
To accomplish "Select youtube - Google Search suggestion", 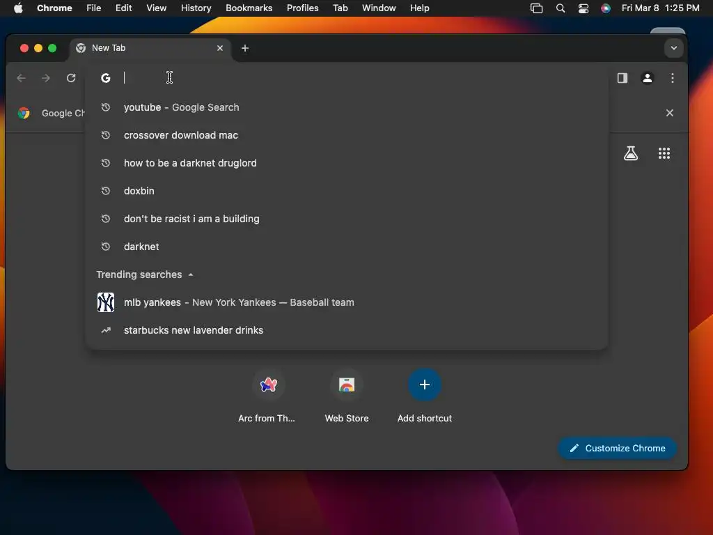I will pyautogui.click(x=347, y=107).
